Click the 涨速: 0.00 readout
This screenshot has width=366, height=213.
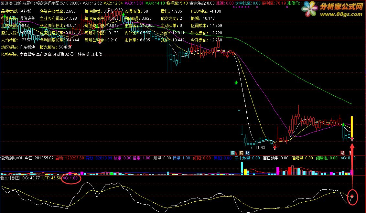pyautogui.click(x=225, y=3)
